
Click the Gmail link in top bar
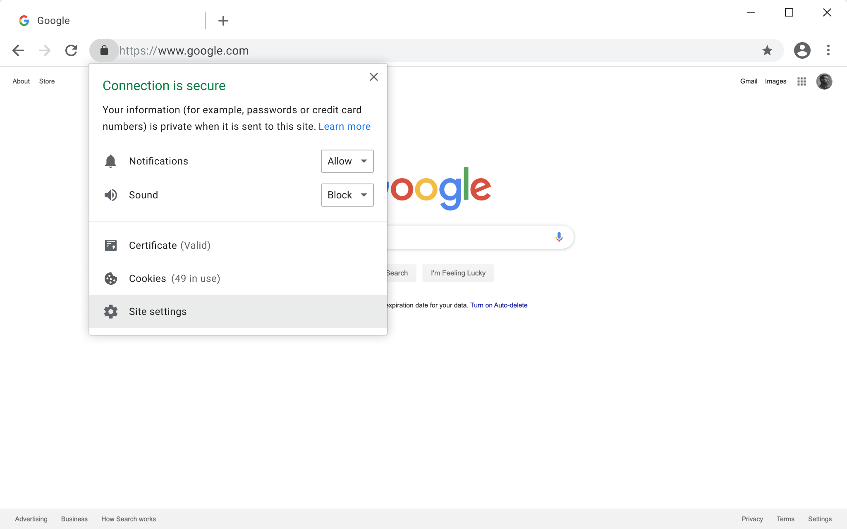748,81
